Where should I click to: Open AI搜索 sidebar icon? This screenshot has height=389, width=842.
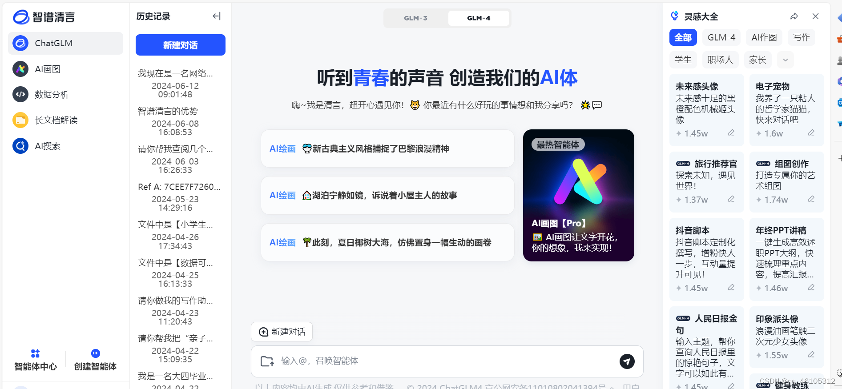[x=20, y=146]
